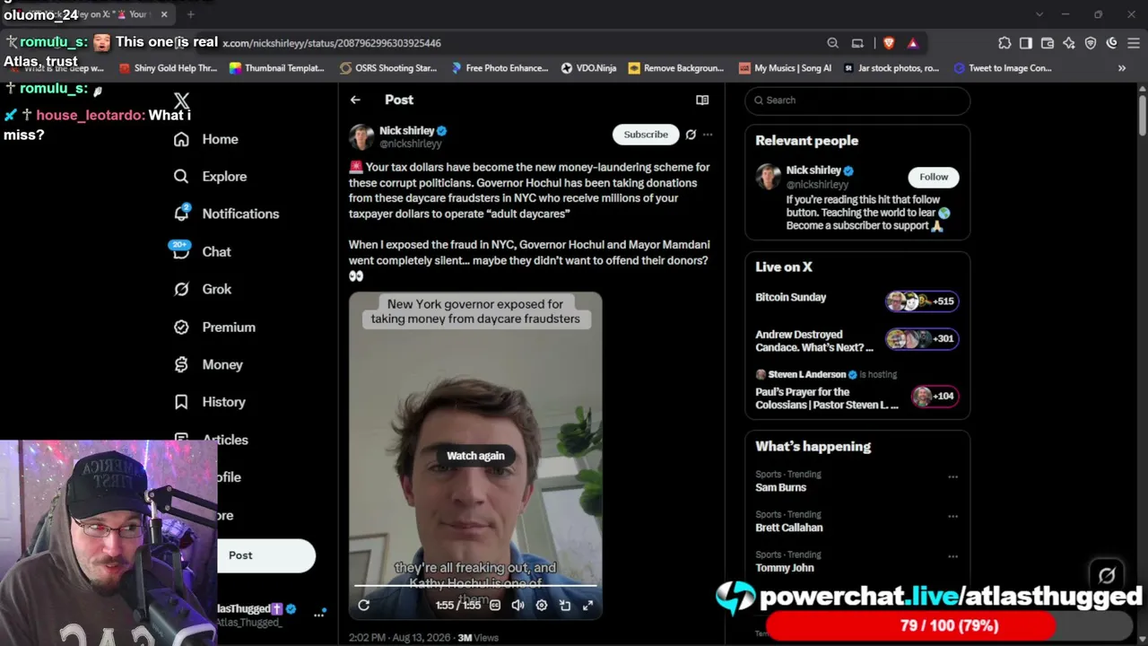Click Nick Shirley's avatar on the post
The height and width of the screenshot is (646, 1148).
tap(361, 136)
